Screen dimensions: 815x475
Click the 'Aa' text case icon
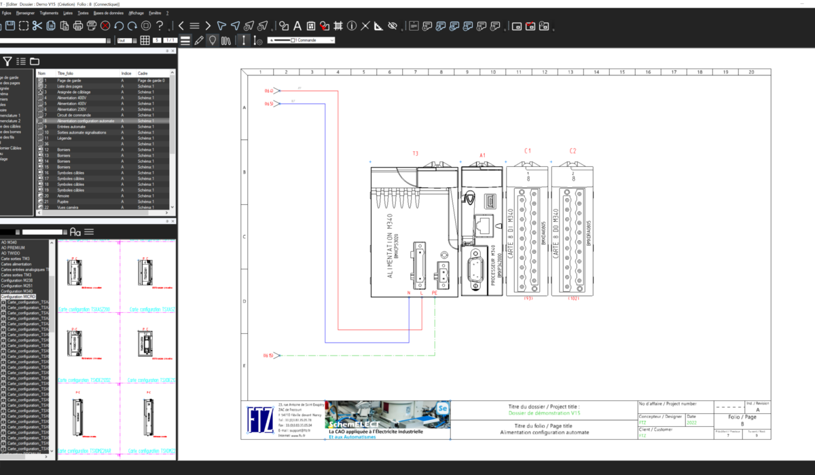tap(75, 232)
